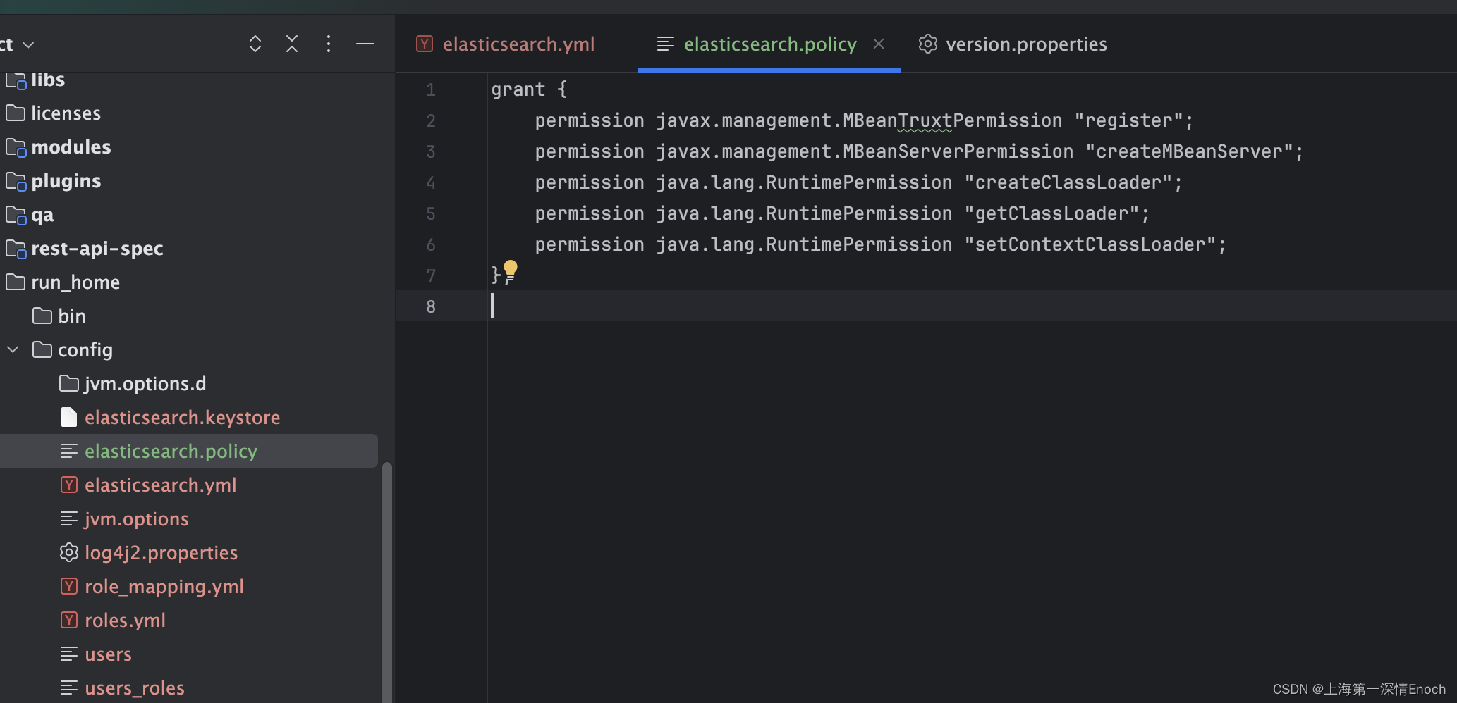
Task: Click the "setContextClassLoader" string in line 6
Action: (1090, 244)
